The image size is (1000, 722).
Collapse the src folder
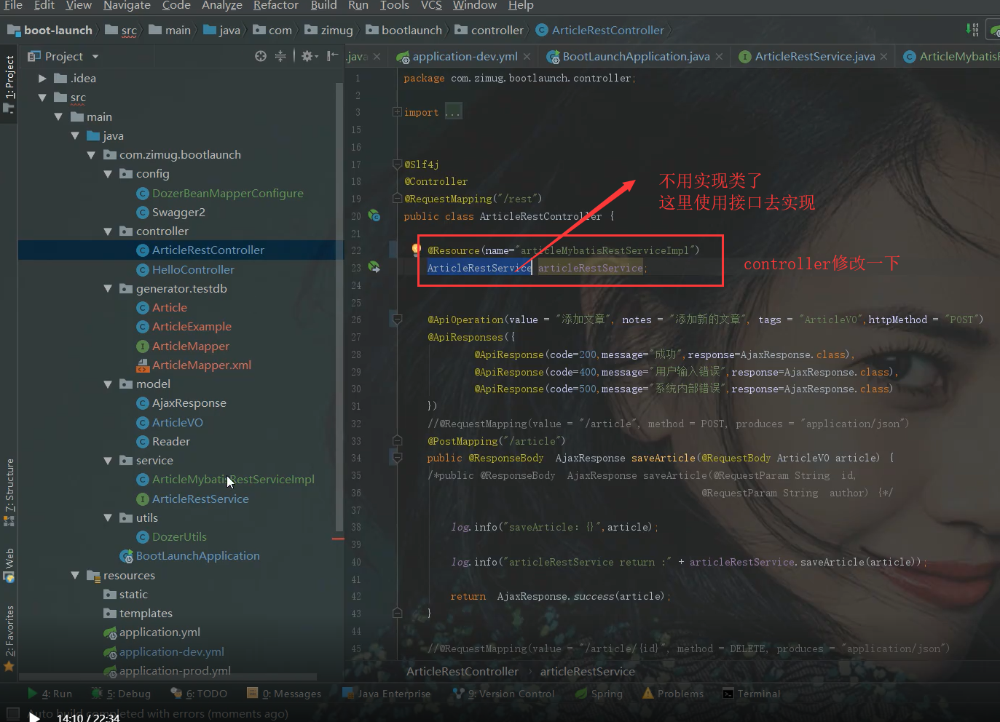[x=42, y=98]
